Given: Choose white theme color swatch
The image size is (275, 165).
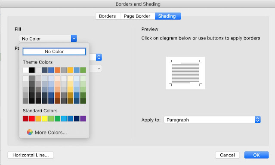Looking at the screenshot, I should click(25, 70).
